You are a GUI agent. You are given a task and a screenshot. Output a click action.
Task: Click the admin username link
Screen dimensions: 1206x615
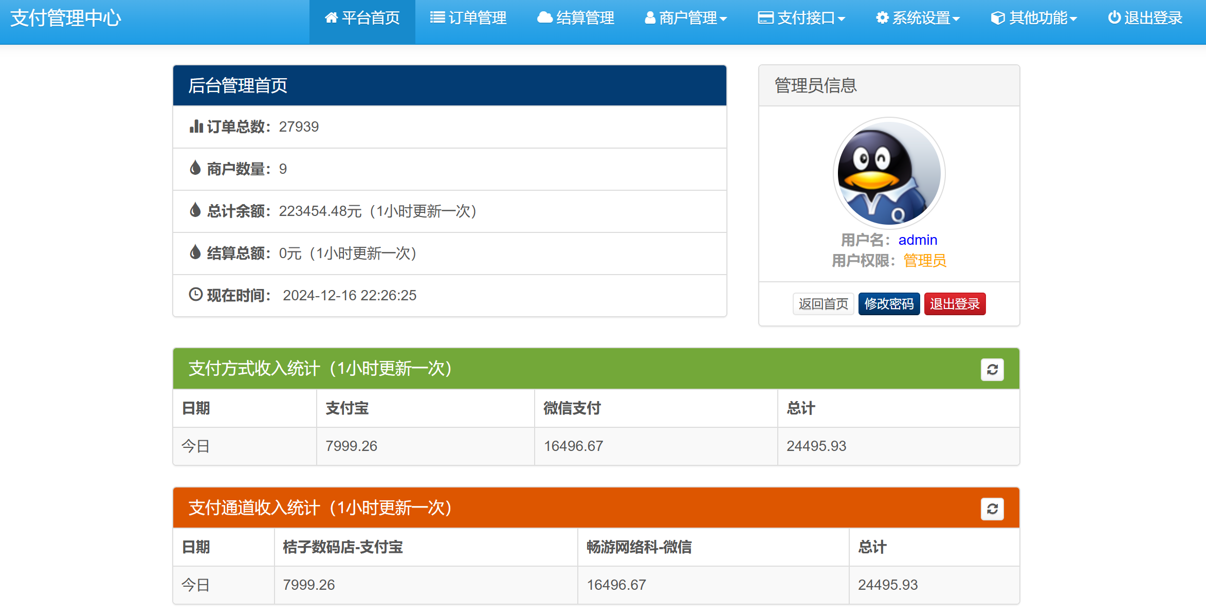pos(918,240)
